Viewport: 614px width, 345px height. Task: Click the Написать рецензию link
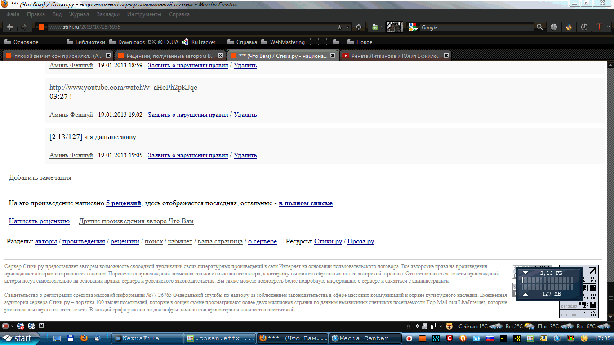pos(39,221)
